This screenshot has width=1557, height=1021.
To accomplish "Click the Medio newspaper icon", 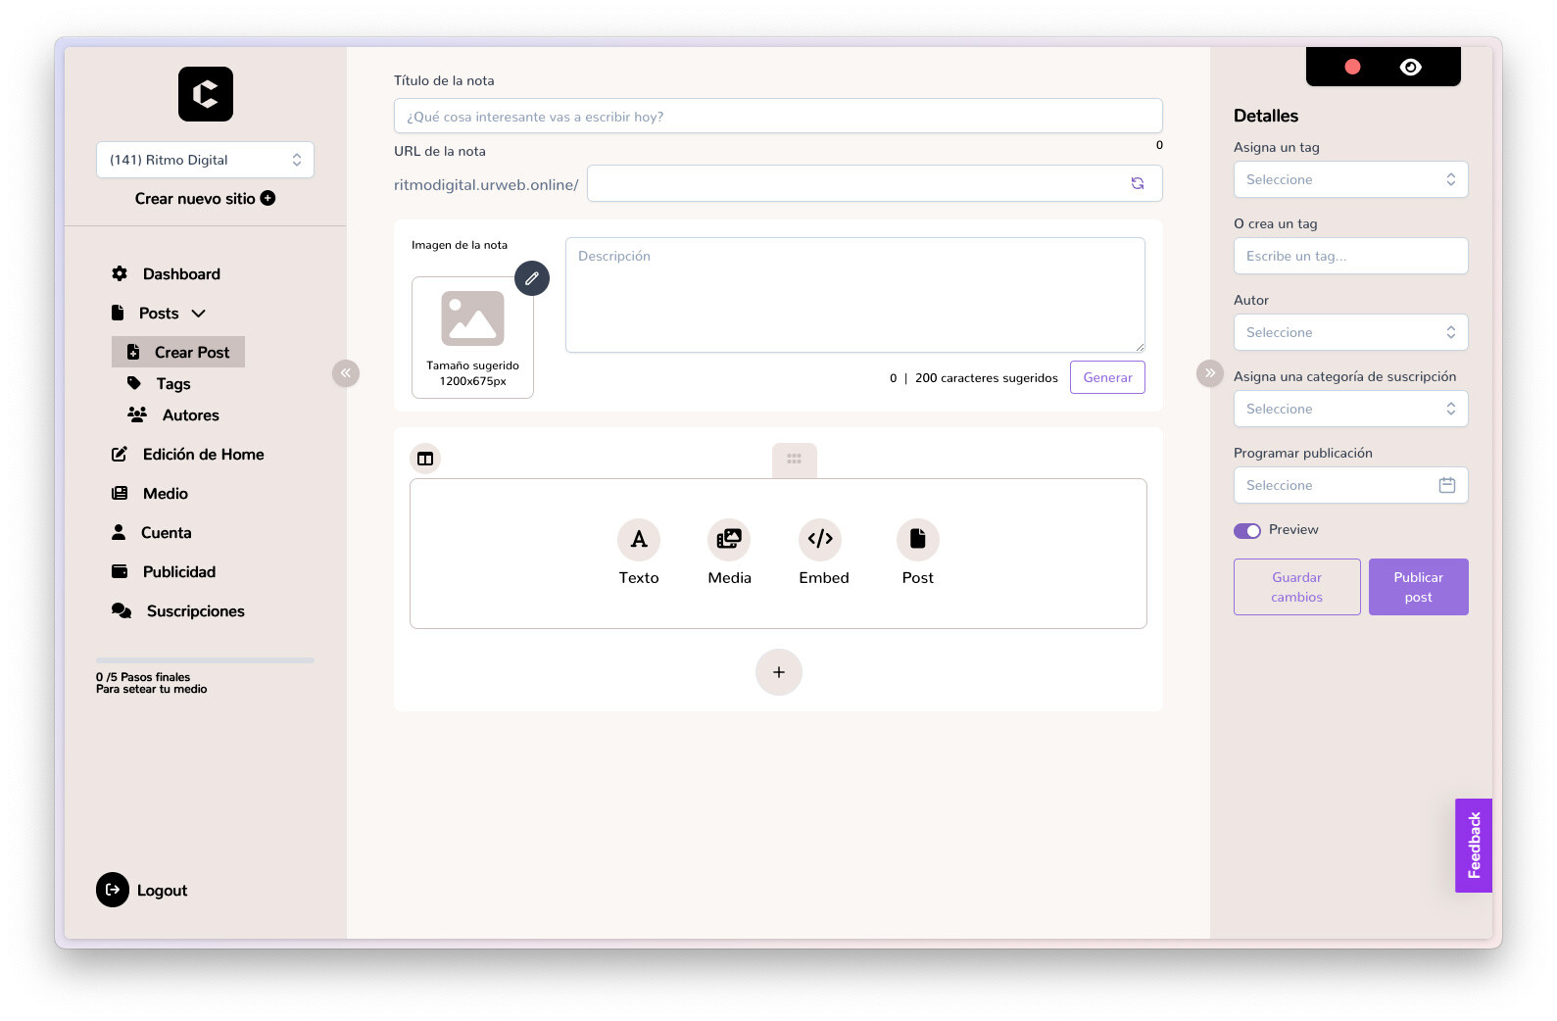I will click(120, 493).
